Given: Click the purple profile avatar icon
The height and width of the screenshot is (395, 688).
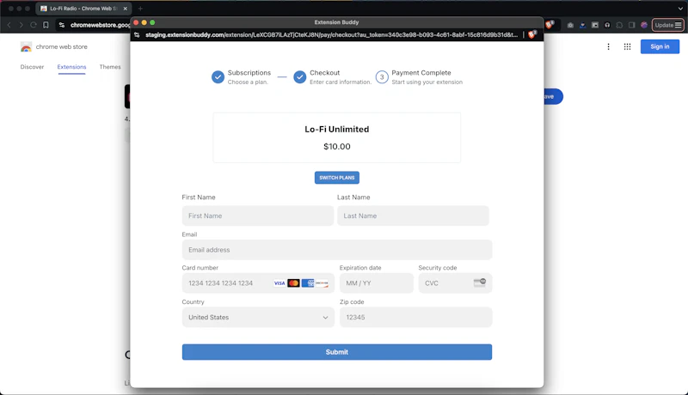Looking at the screenshot, I should point(643,25).
